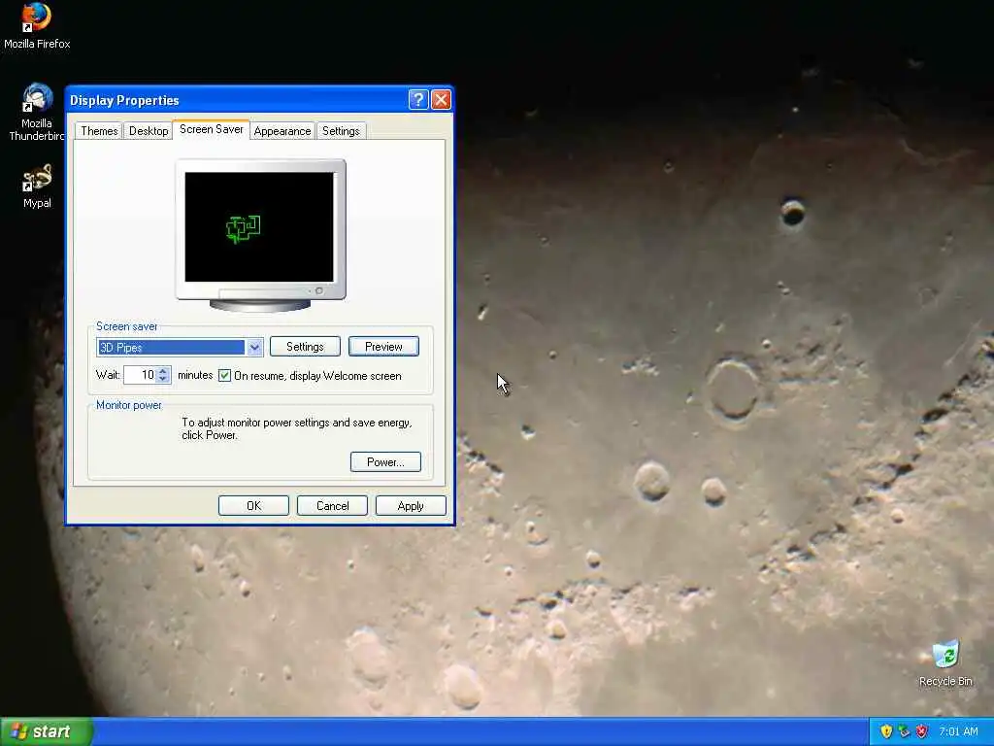Open screen saver Settings button
The image size is (994, 746).
[x=305, y=347]
